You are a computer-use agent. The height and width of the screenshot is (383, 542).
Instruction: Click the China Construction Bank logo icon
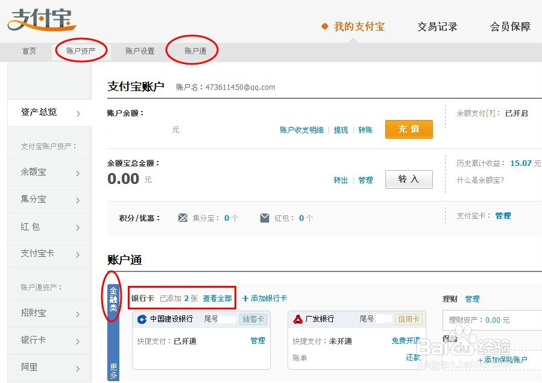pyautogui.click(x=142, y=319)
